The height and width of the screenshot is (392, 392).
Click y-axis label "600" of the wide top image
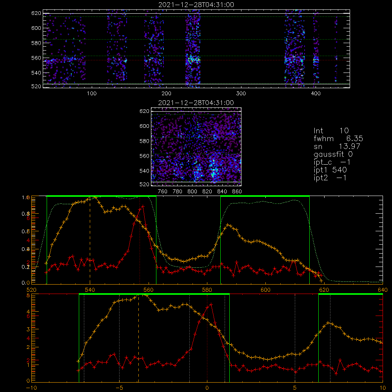tap(36, 28)
